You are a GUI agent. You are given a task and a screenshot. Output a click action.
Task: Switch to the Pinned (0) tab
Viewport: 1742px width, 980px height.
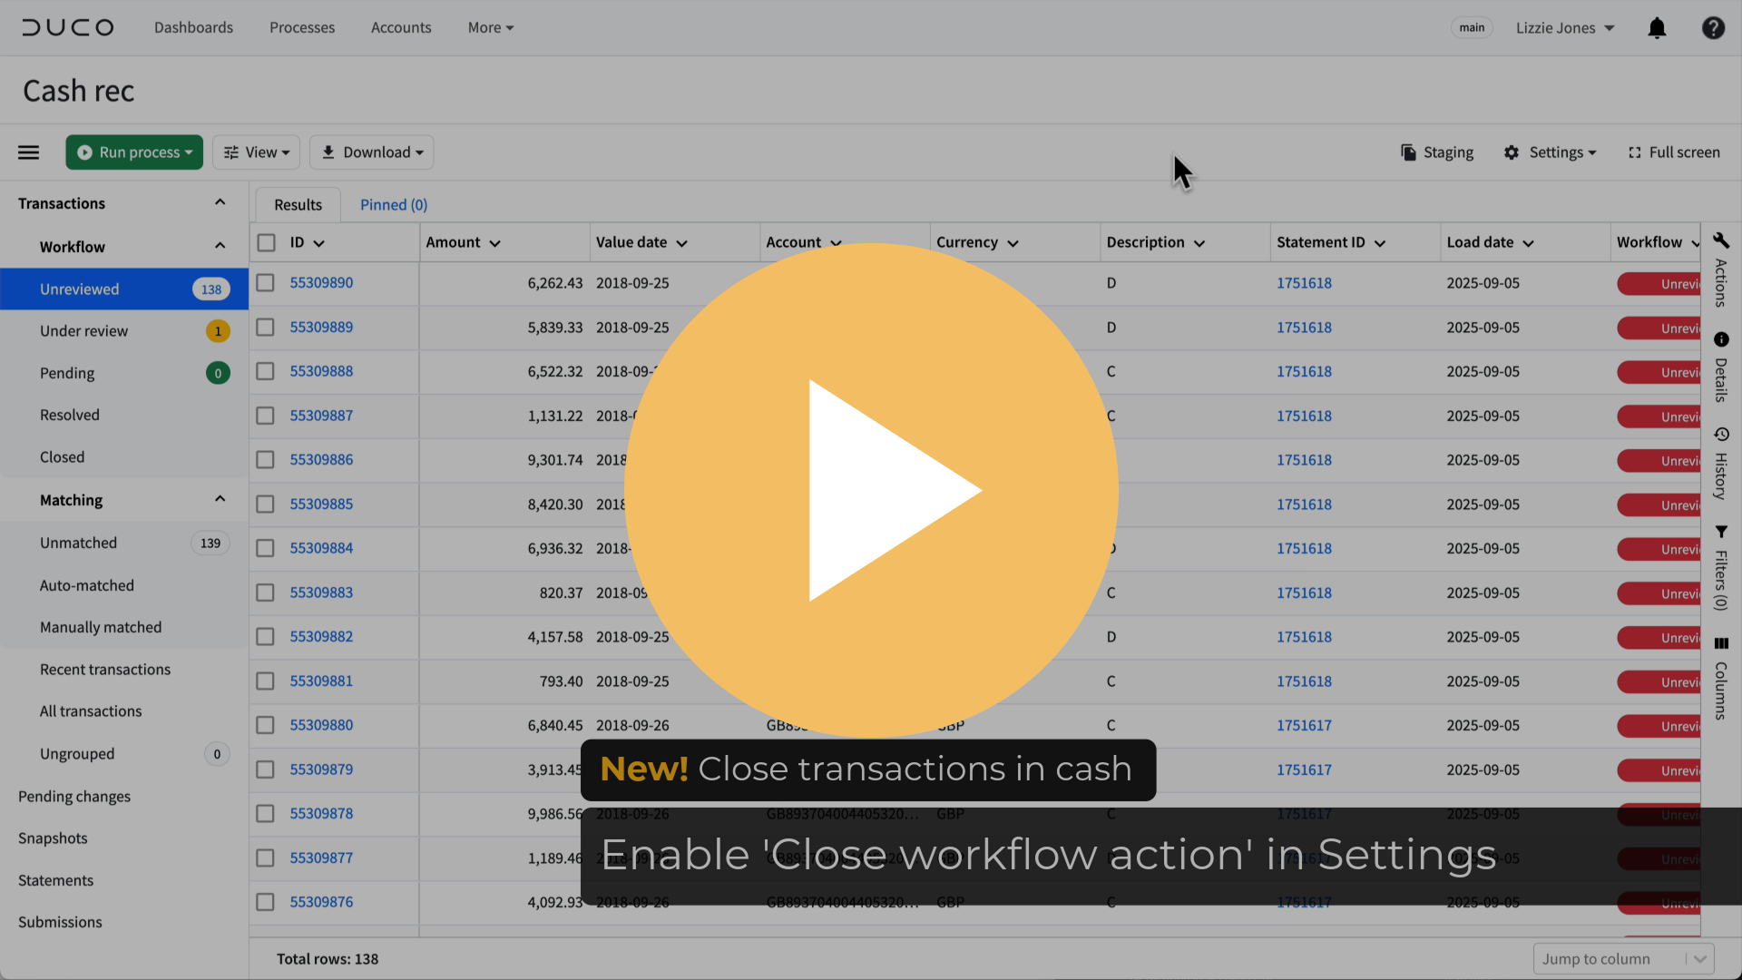[394, 205]
